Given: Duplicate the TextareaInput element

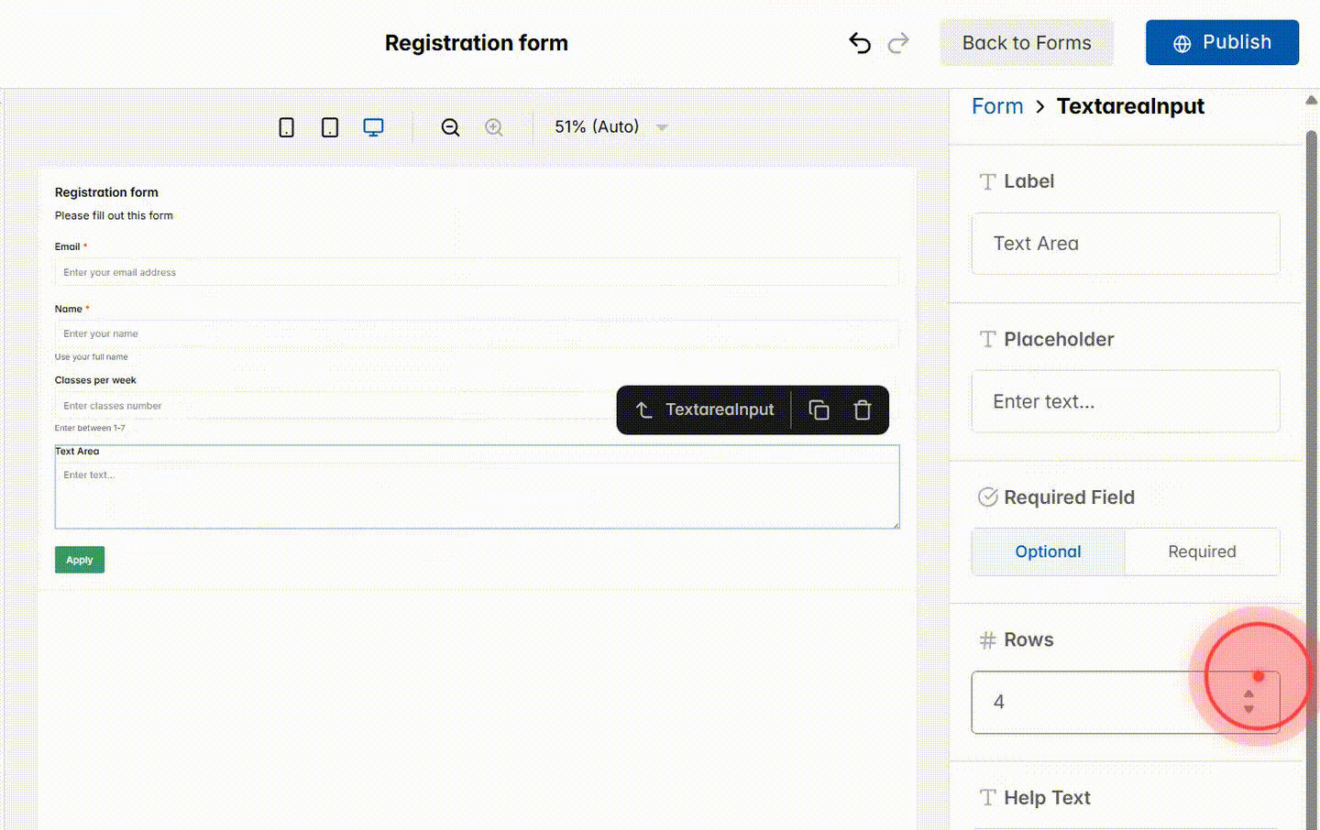Looking at the screenshot, I should (x=819, y=410).
